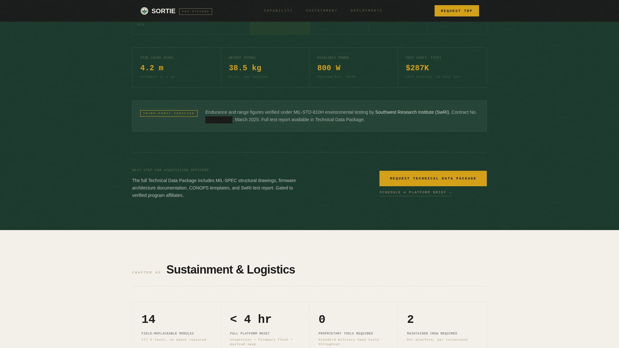Click the UAS SYSTEMS badge

pyautogui.click(x=196, y=12)
